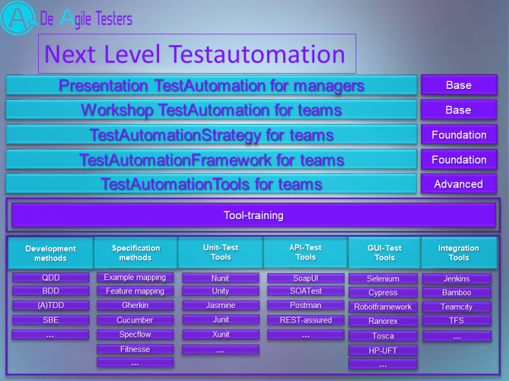Click the Cypress item
The image size is (509, 381).
(383, 293)
